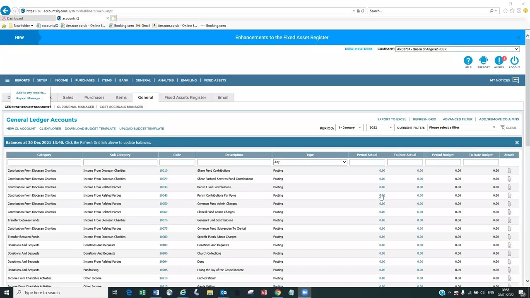Expand the Current Filter dropdown
This screenshot has width=530, height=298.
pyautogui.click(x=462, y=127)
